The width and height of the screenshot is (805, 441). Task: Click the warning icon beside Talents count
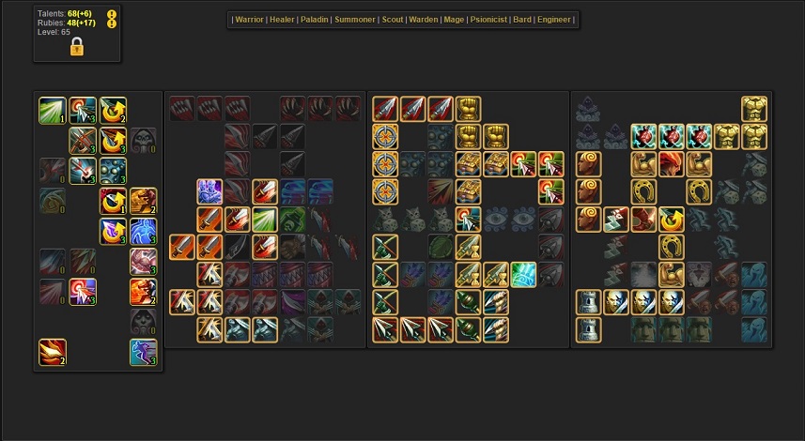pyautogui.click(x=112, y=14)
